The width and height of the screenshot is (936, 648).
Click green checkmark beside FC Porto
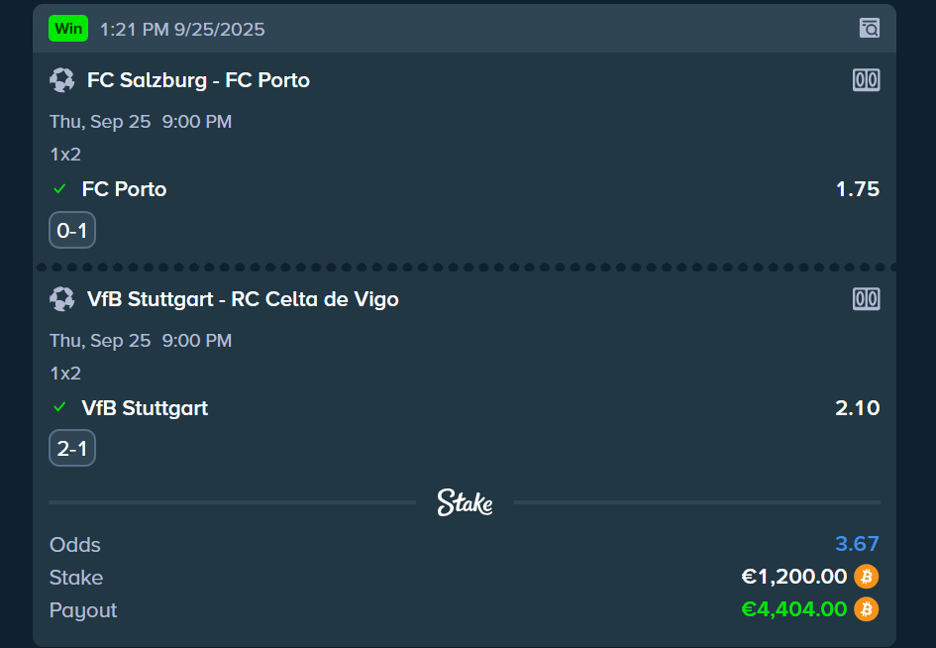59,189
